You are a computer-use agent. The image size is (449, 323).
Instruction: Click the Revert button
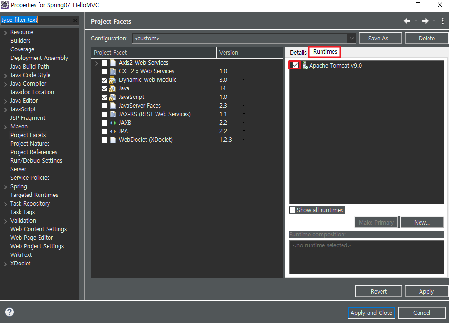pos(379,292)
